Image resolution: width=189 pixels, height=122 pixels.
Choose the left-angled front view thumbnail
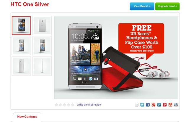coord(21,46)
